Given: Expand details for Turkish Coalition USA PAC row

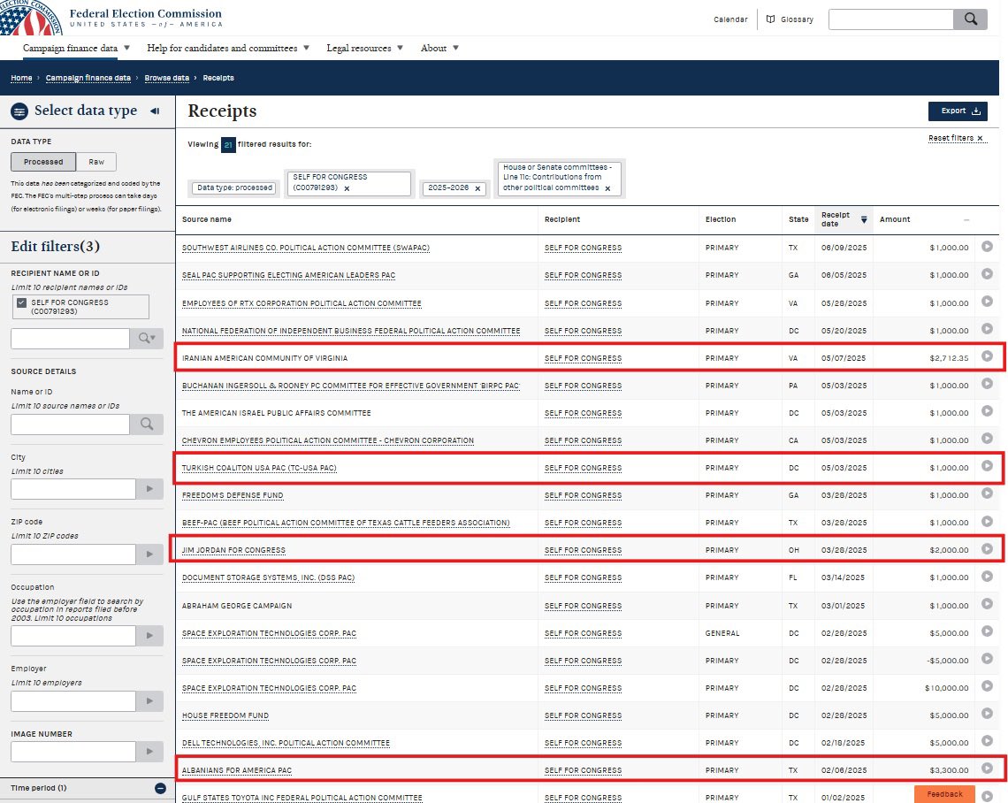Looking at the screenshot, I should pos(987,466).
